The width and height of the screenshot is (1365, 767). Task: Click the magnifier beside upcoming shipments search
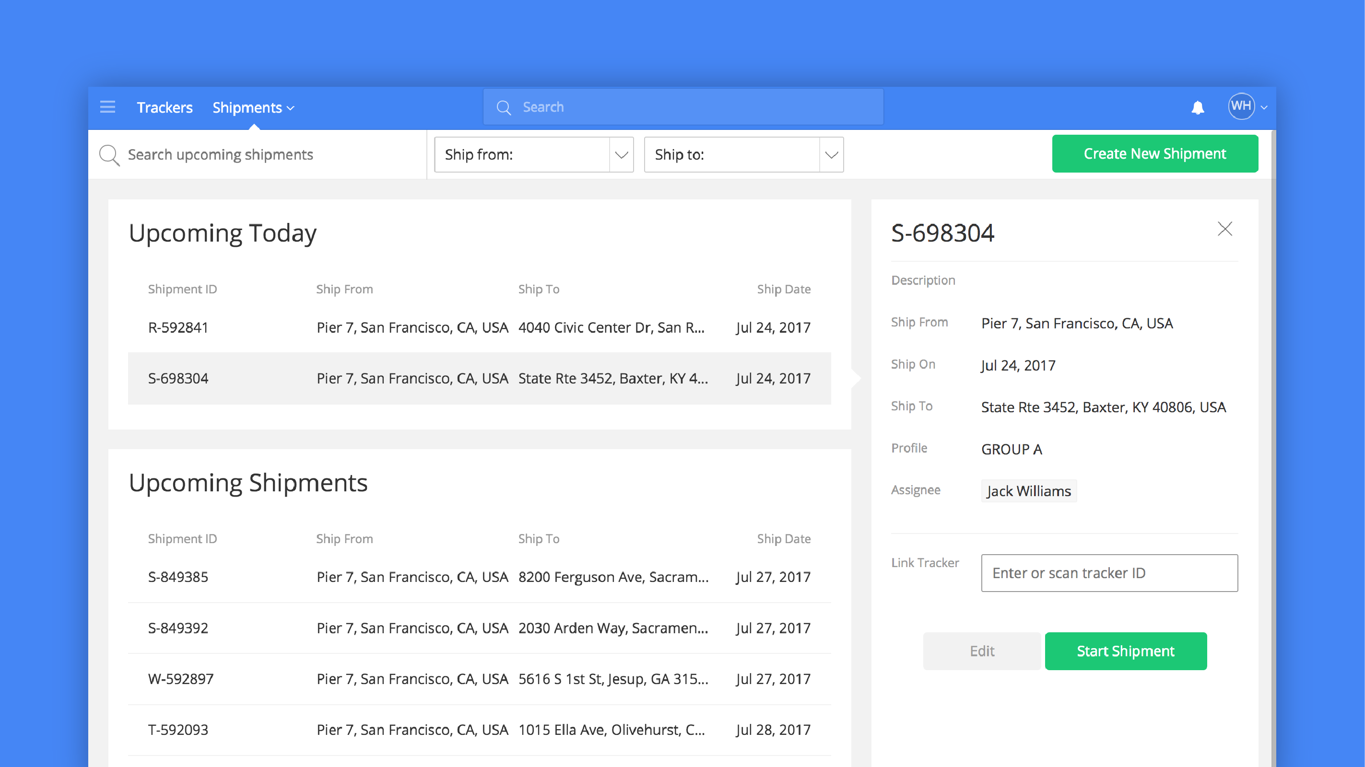110,155
